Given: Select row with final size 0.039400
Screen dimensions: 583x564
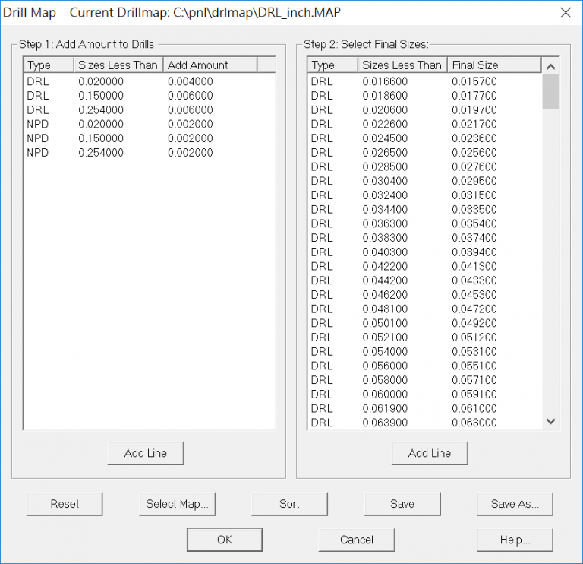Looking at the screenshot, I should coord(424,252).
